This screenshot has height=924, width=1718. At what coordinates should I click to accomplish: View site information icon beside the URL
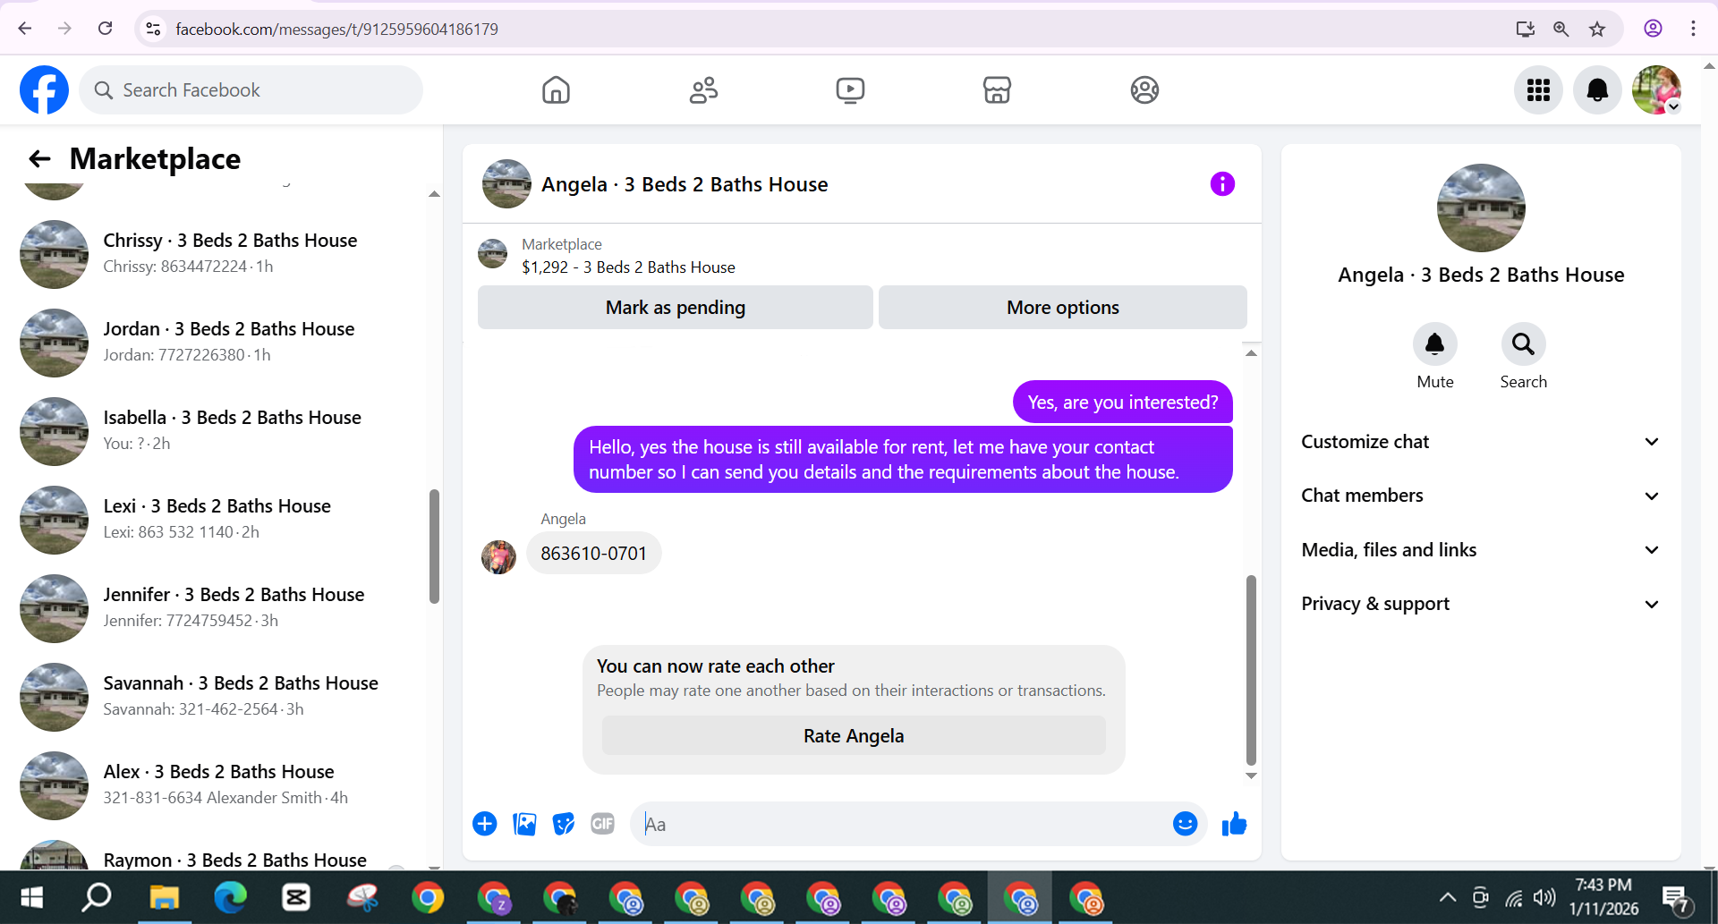[154, 29]
